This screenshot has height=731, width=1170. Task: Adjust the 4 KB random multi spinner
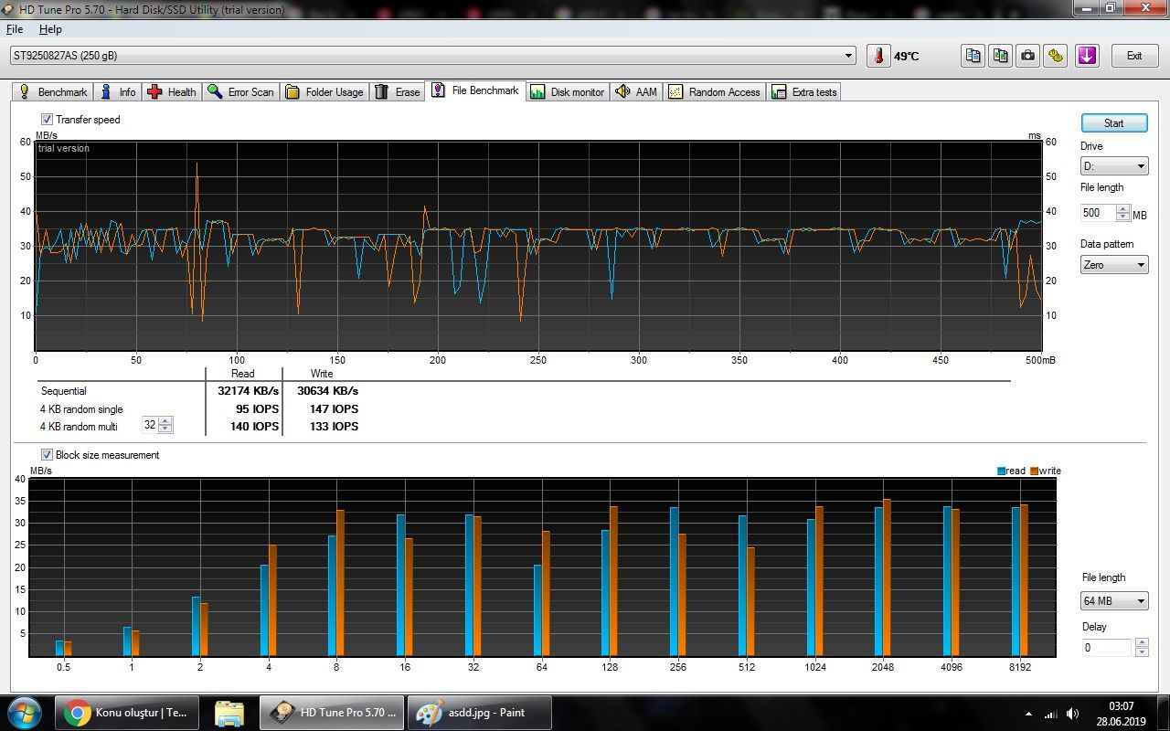tap(165, 425)
